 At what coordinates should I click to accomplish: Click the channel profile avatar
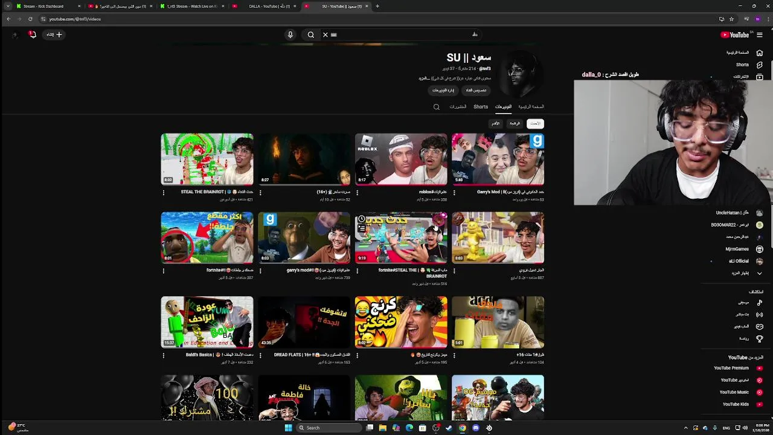pos(521,74)
